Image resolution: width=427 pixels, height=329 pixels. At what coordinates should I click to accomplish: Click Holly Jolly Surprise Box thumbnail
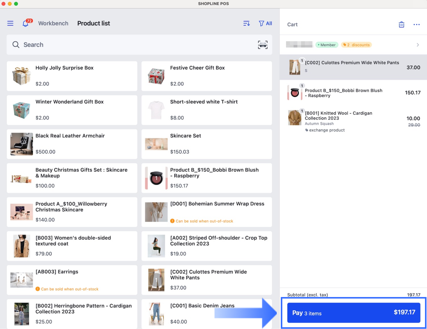[22, 76]
